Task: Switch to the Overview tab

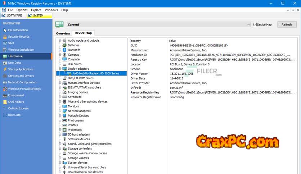Action: pyautogui.click(x=63, y=33)
